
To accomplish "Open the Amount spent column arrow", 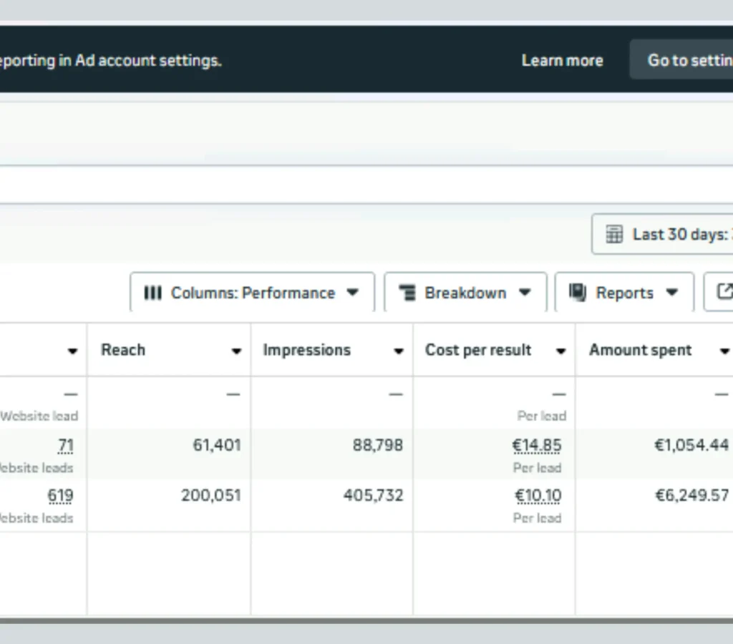I will pyautogui.click(x=724, y=351).
